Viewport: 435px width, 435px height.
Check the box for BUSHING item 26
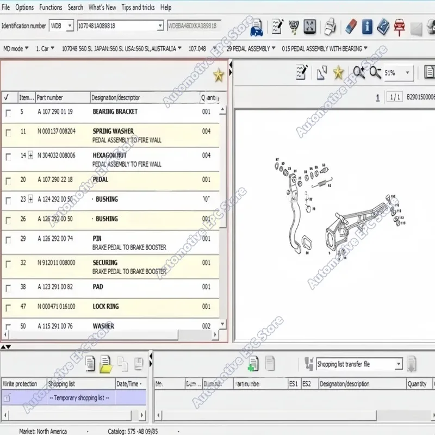coord(8,220)
